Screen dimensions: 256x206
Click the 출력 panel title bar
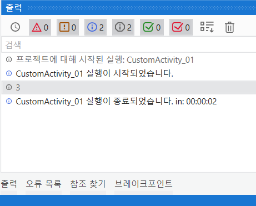[128, 8]
